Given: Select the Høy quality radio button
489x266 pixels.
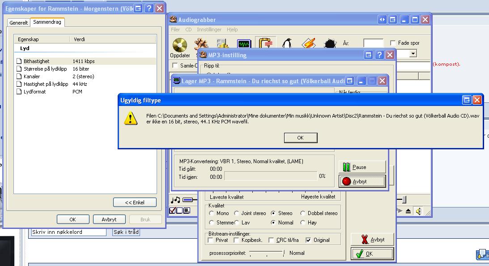Looking at the screenshot, I should pos(302,223).
